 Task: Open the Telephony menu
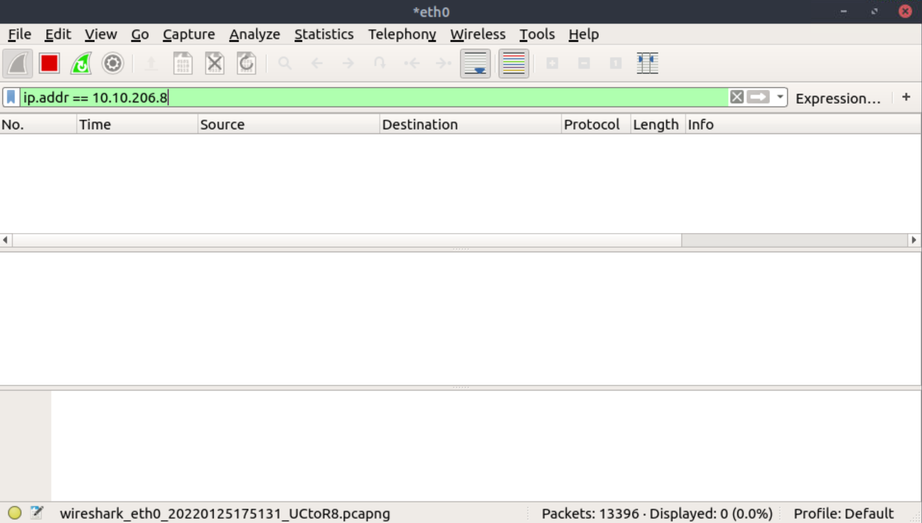click(x=401, y=34)
